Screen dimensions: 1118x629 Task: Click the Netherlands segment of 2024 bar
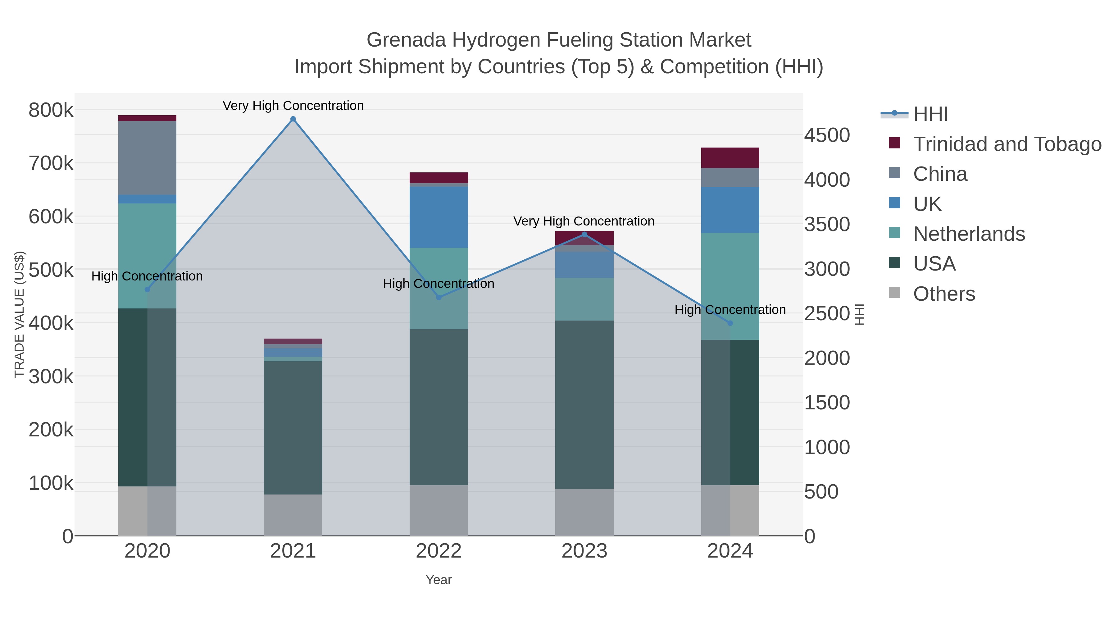pos(730,286)
